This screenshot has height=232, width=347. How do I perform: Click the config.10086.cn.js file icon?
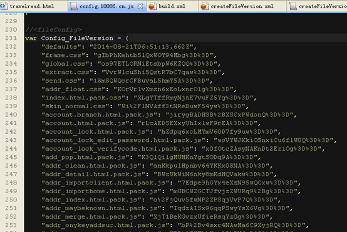73,6
